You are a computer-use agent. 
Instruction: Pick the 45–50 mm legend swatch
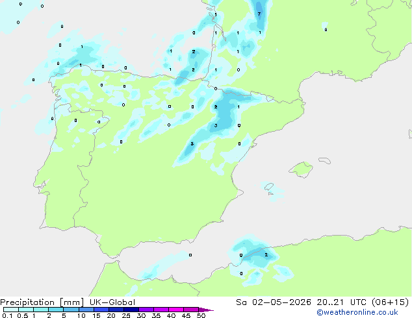(x=191, y=310)
